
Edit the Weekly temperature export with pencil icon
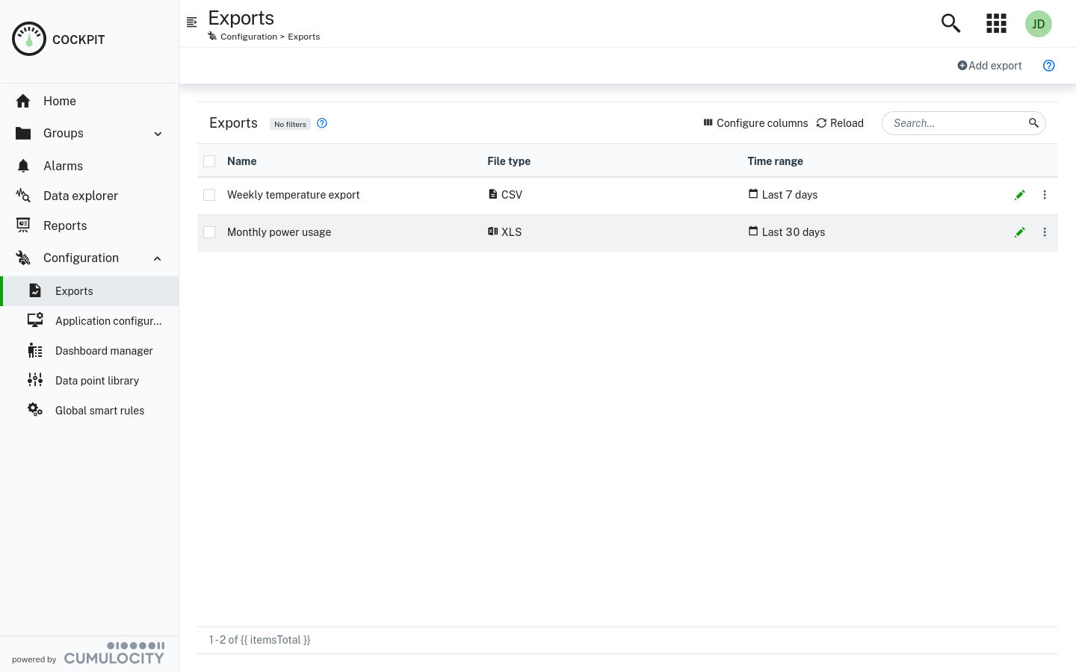pyautogui.click(x=1020, y=195)
